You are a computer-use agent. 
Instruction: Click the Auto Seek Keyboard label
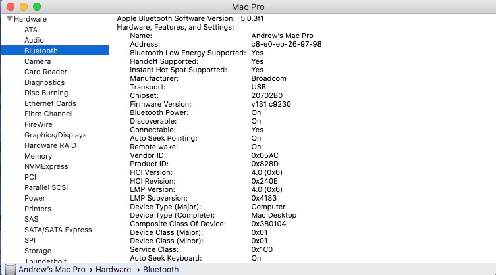(166, 258)
